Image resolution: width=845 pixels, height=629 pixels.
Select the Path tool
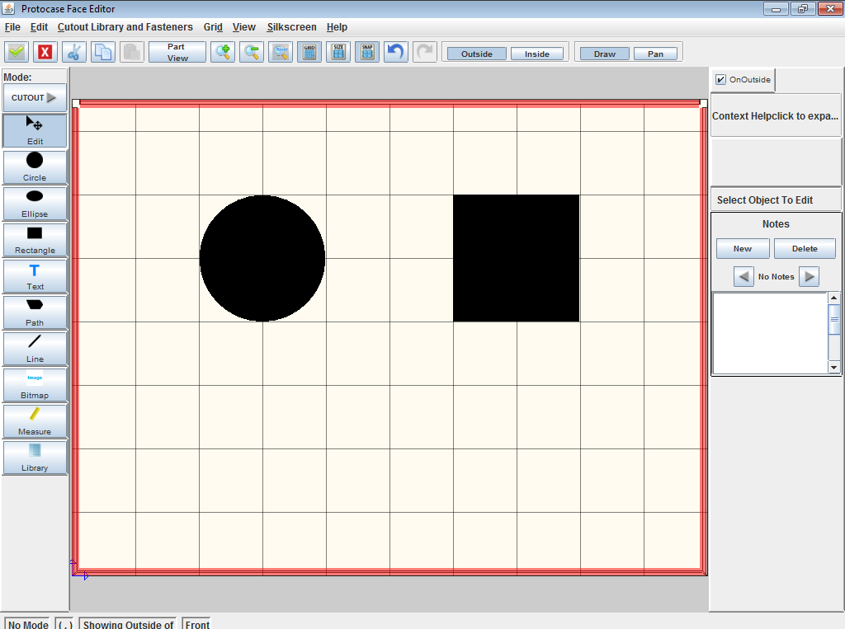[35, 312]
